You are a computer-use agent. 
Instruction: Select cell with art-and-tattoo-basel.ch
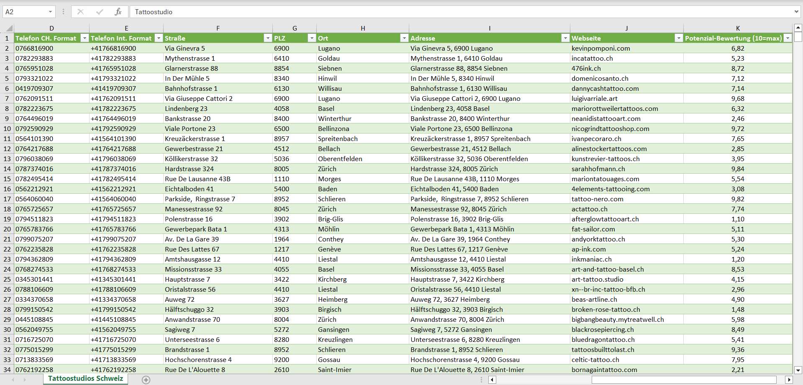click(627, 269)
